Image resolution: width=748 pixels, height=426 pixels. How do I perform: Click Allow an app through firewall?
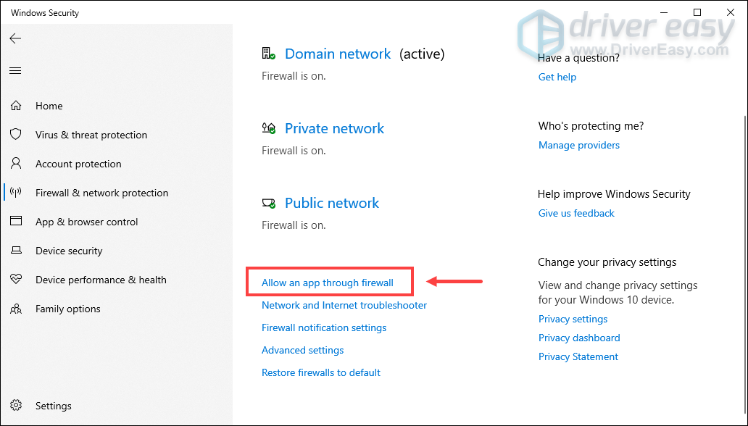coord(328,283)
